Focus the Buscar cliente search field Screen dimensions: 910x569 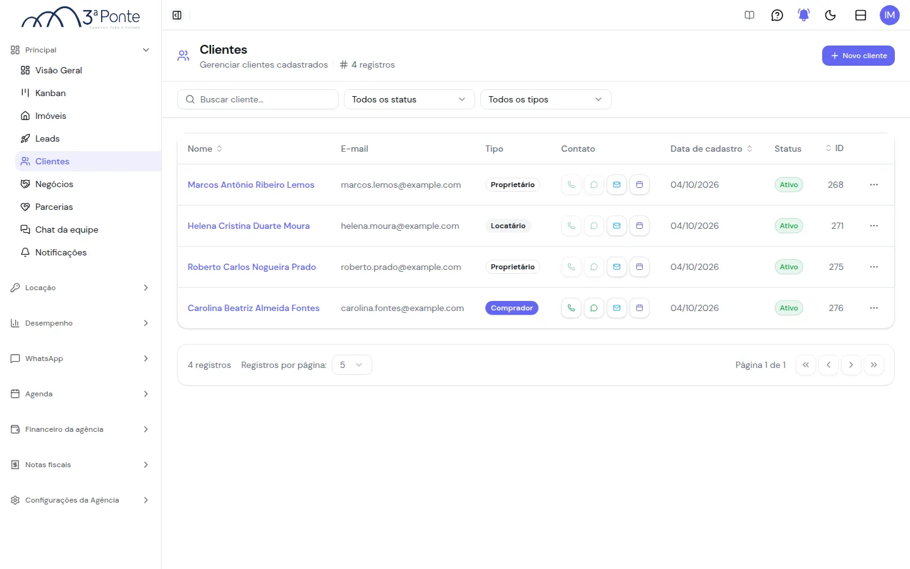258,99
